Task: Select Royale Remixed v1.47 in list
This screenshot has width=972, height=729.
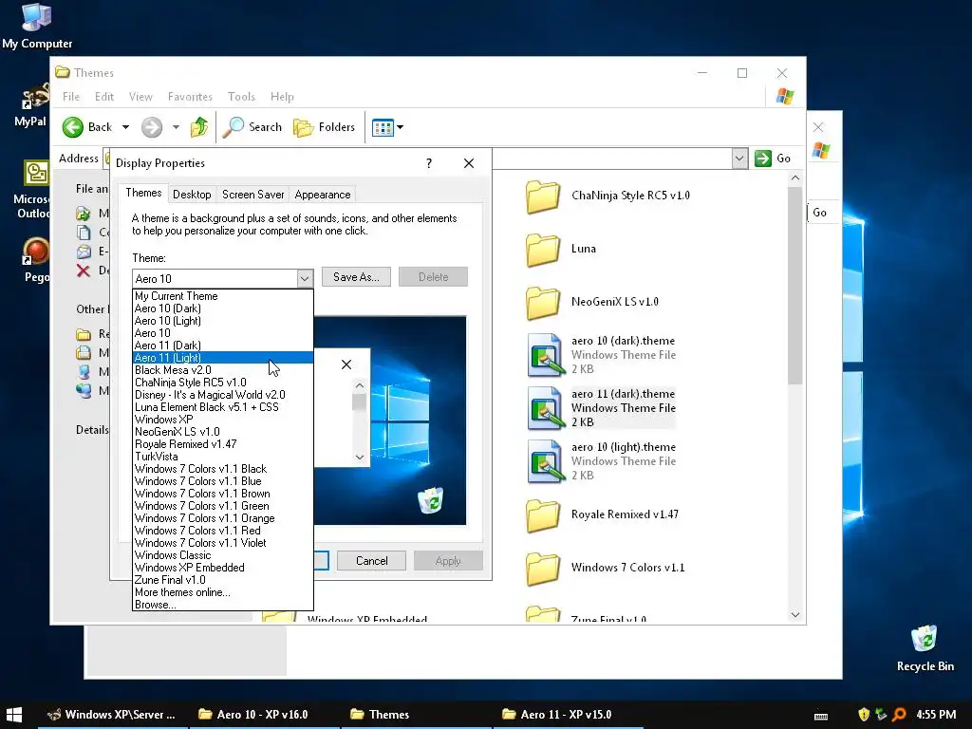Action: (222, 444)
